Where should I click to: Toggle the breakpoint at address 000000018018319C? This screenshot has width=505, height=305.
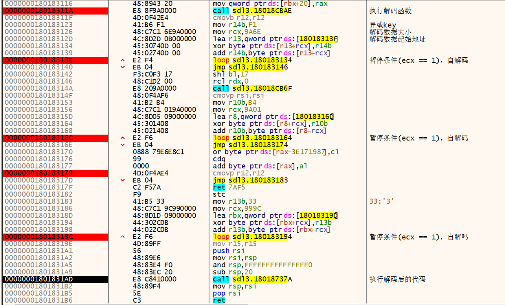point(55,237)
